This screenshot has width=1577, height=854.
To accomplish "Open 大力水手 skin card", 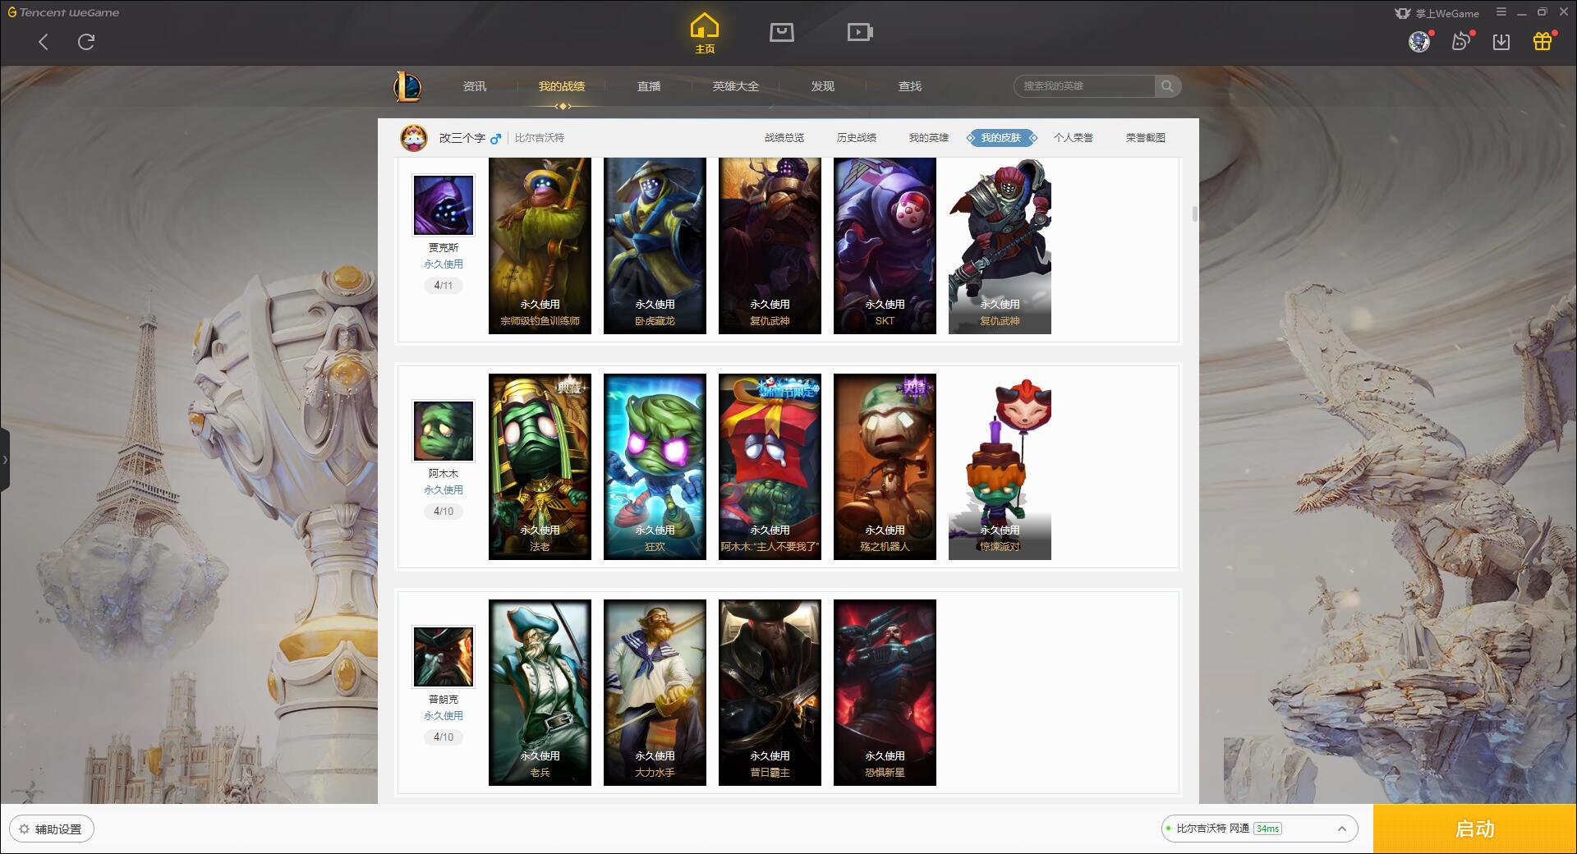I will click(x=655, y=692).
